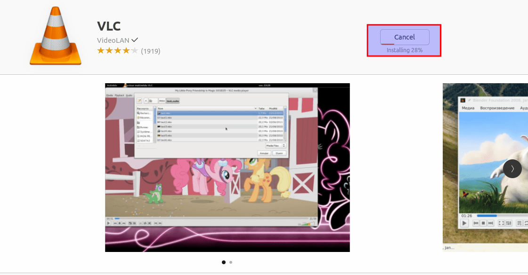Open the VideoLAN publisher name

(113, 40)
